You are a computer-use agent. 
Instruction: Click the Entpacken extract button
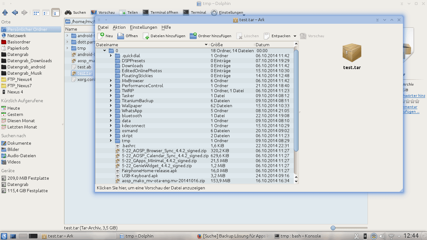(277, 36)
